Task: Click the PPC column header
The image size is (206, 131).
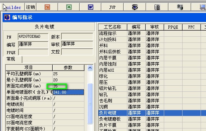Action: (192, 27)
